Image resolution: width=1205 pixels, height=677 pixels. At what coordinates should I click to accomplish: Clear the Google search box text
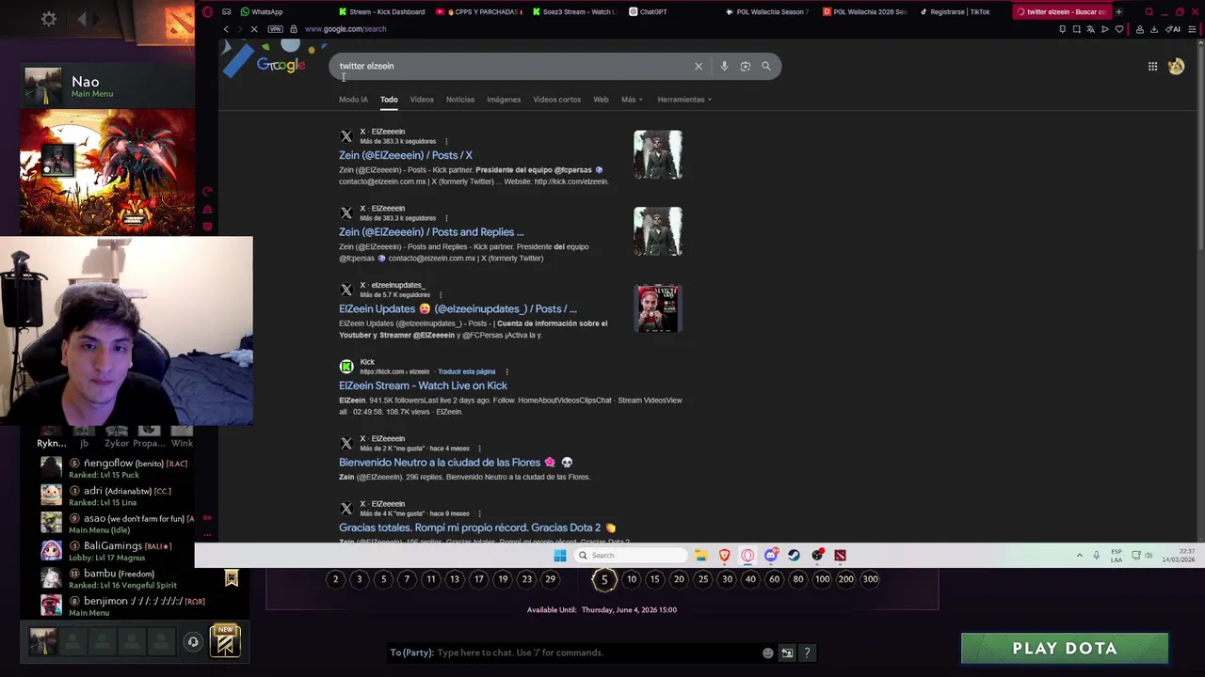click(699, 66)
